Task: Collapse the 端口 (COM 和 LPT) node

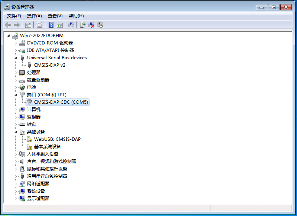Action: click(x=16, y=95)
